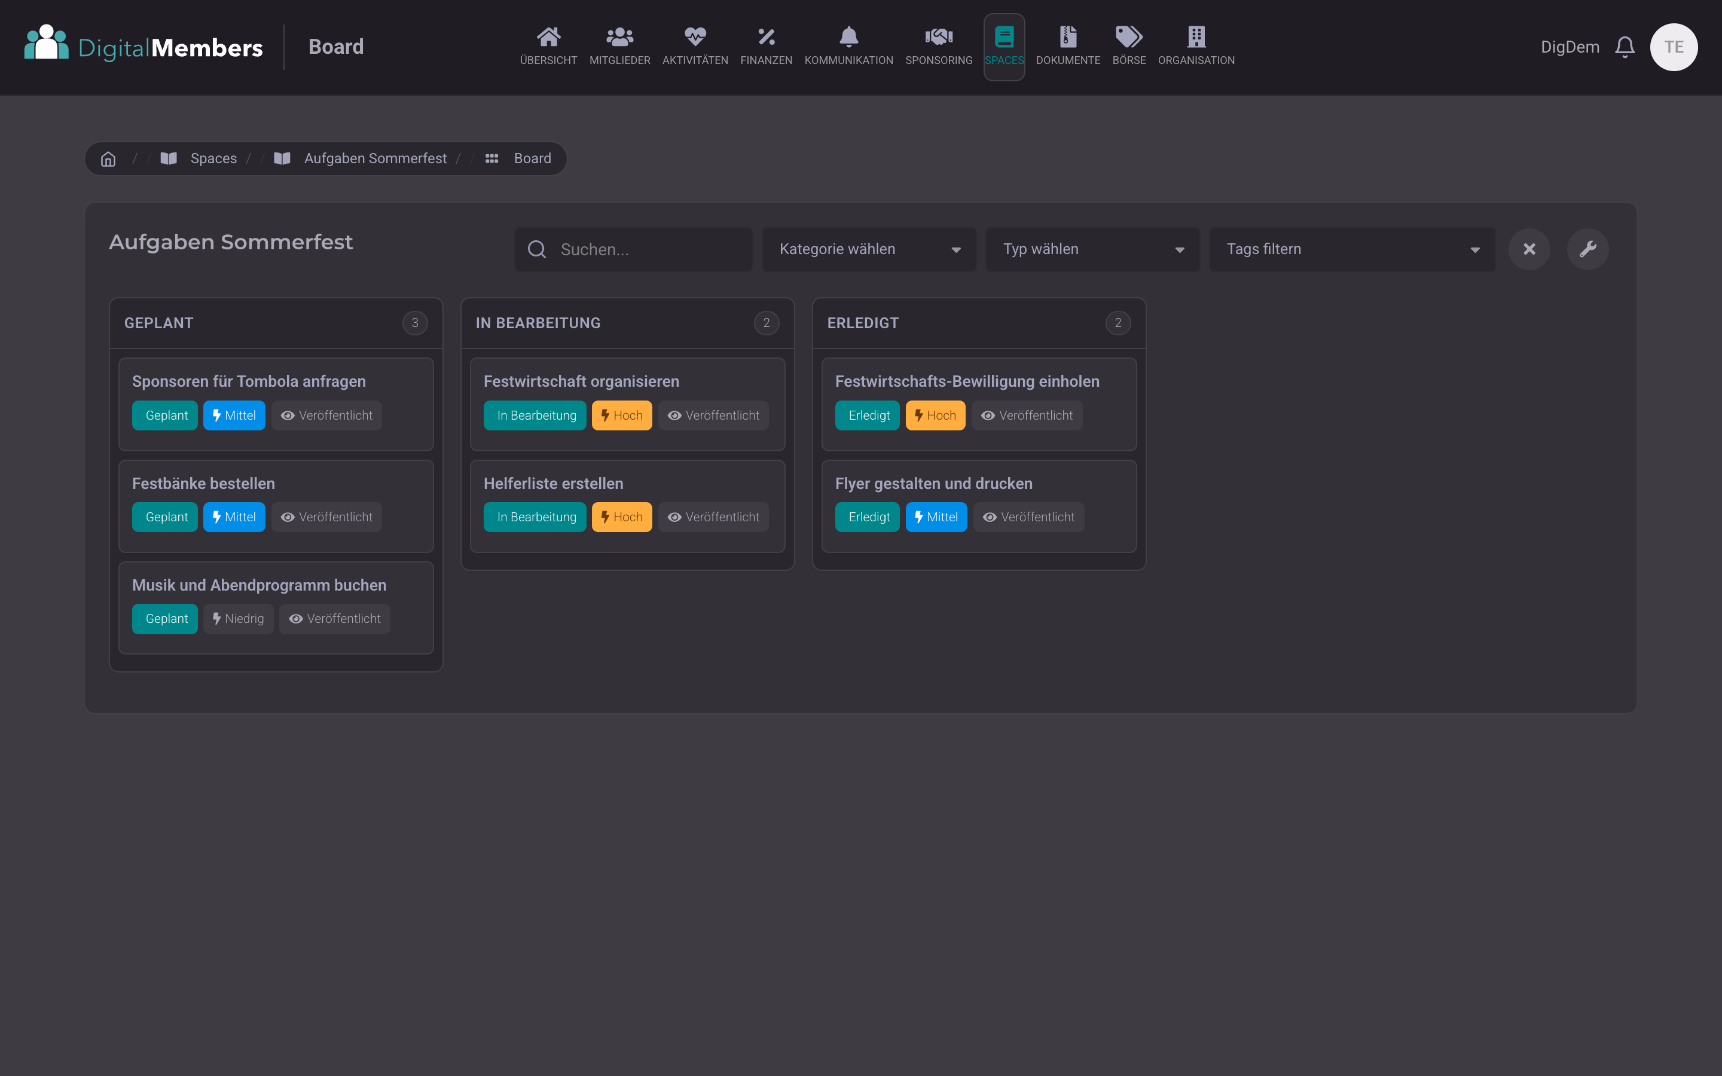
Task: Click Aufgaben Sommerfest breadcrumb link
Action: coord(375,158)
